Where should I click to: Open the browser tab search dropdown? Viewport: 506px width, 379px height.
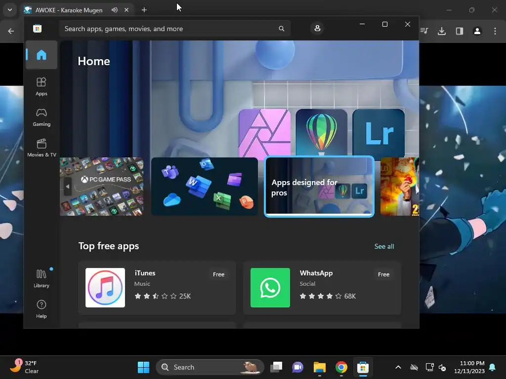click(10, 10)
